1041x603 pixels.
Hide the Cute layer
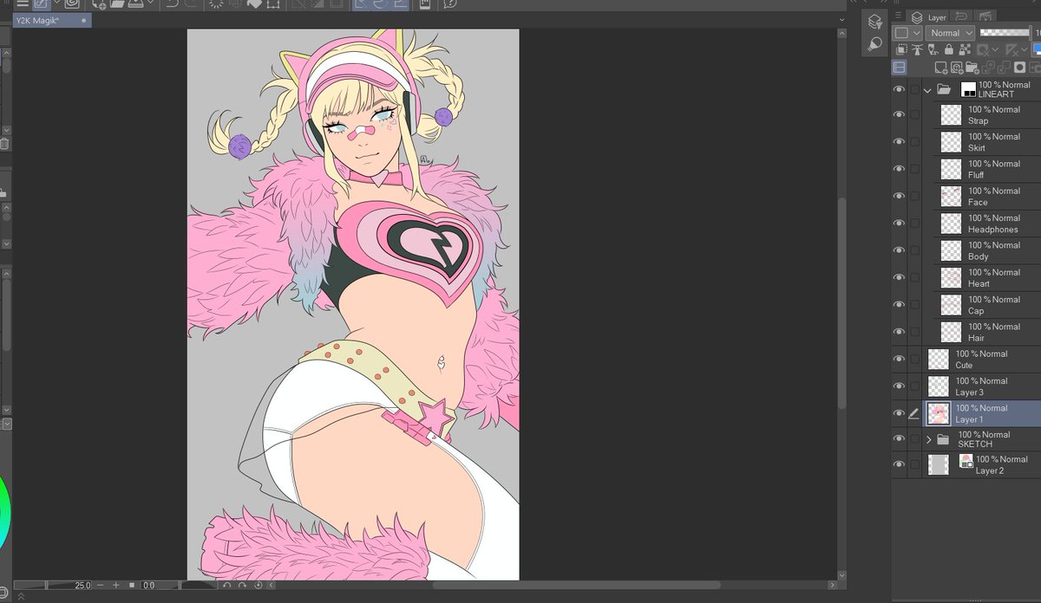coord(899,359)
